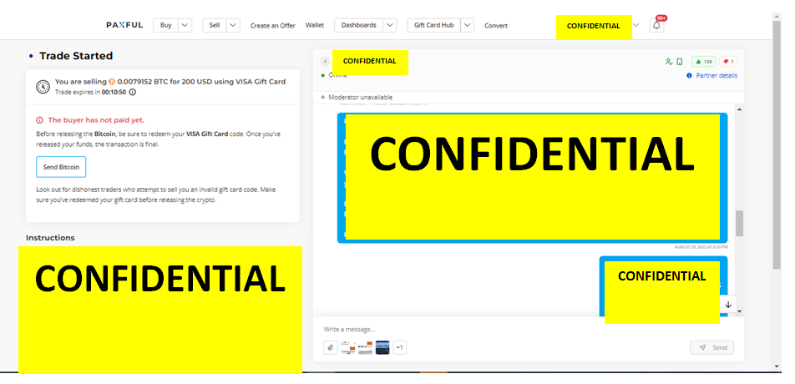795x384 pixels.
Task: Open the Partner details link
Action: click(x=717, y=75)
